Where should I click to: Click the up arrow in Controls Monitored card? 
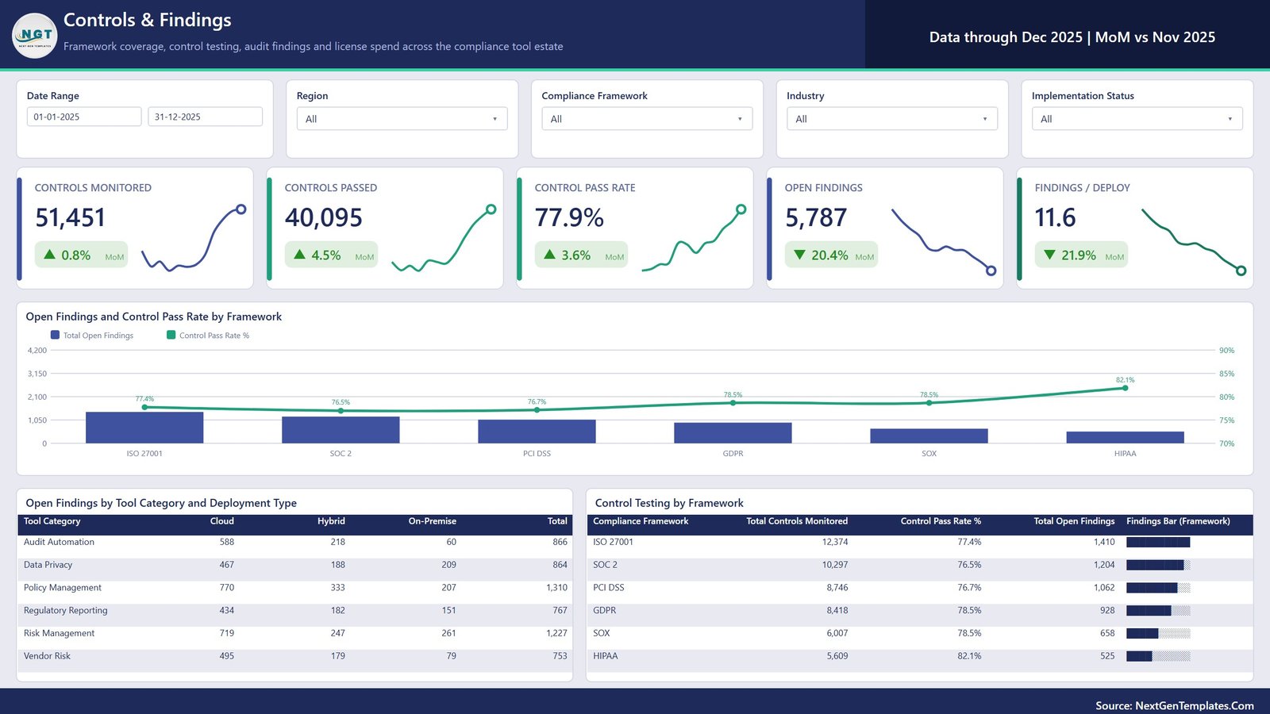click(x=49, y=255)
